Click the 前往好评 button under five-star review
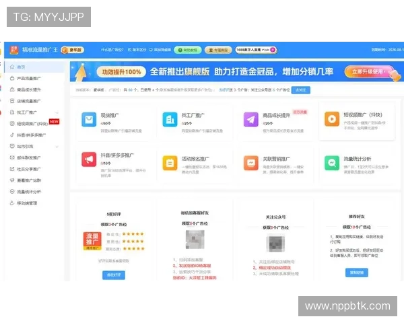 click(x=114, y=275)
